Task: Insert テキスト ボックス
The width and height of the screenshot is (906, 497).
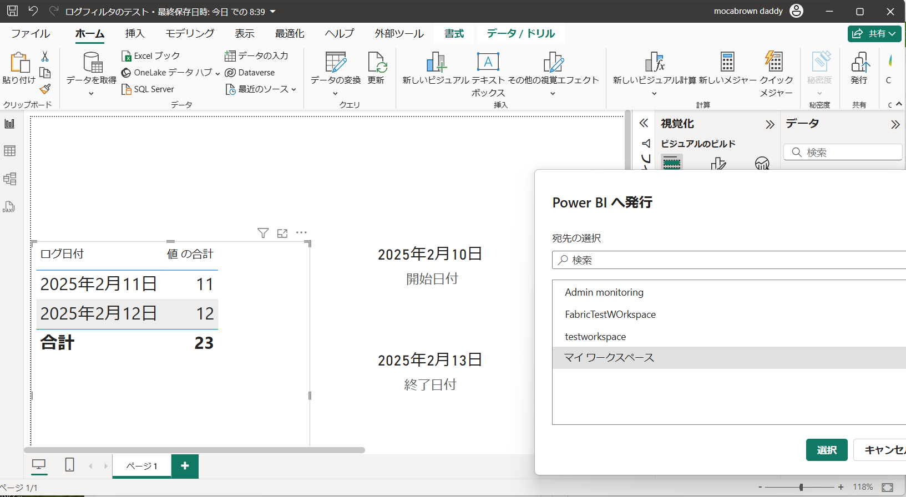Action: (x=488, y=74)
